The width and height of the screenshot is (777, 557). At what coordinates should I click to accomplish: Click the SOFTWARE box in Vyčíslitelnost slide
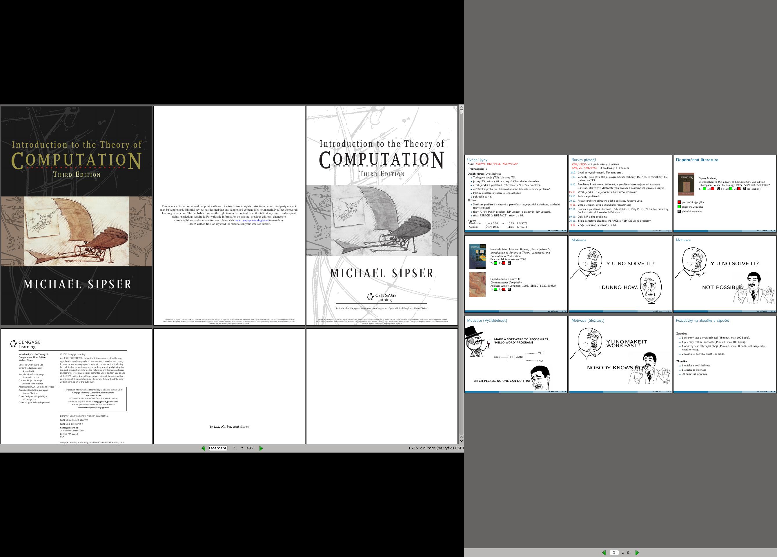tap(516, 357)
